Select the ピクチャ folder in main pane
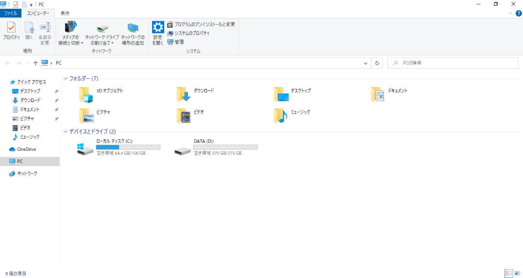The width and height of the screenshot is (523, 278). pyautogui.click(x=95, y=116)
